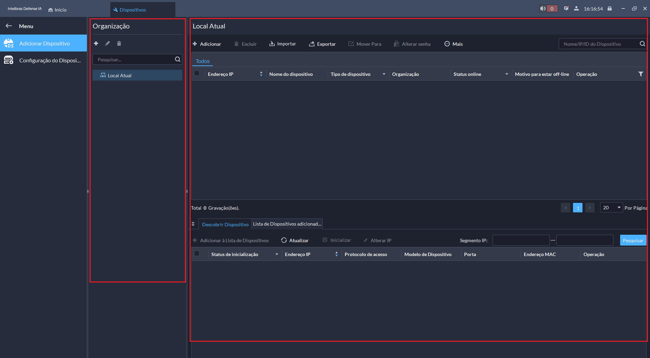Click Protocolo de acesso column header
Screen dimensions: 650x358
[366, 254]
